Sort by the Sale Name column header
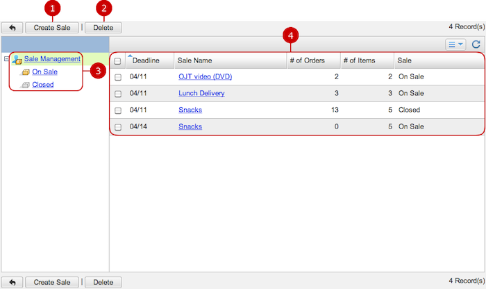486x289 pixels. click(x=231, y=60)
